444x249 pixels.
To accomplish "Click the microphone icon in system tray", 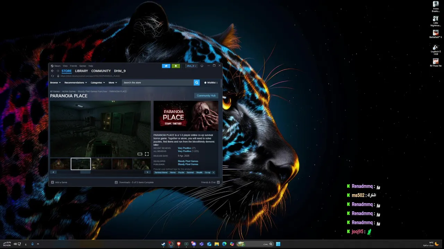I will click(x=32, y=244).
